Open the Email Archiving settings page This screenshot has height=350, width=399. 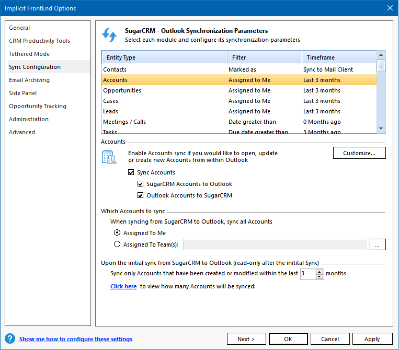point(29,80)
